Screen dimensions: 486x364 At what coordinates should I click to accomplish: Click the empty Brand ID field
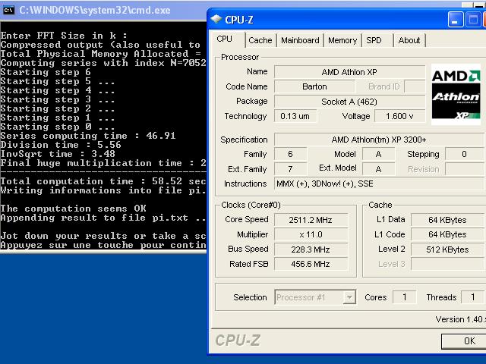coord(415,86)
